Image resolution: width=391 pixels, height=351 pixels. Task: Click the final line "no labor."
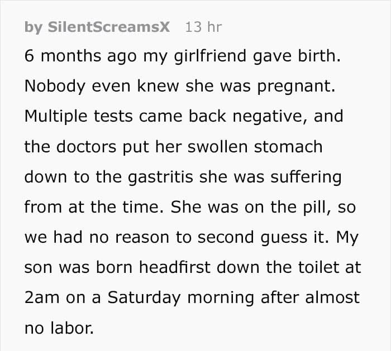(59, 328)
